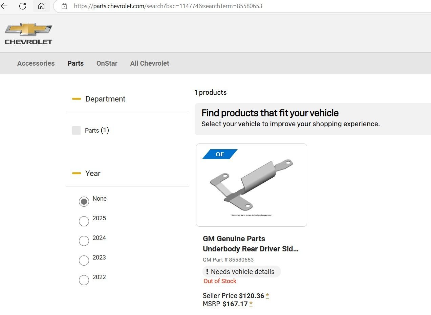Choose the None year option
This screenshot has width=431, height=315.
click(84, 202)
